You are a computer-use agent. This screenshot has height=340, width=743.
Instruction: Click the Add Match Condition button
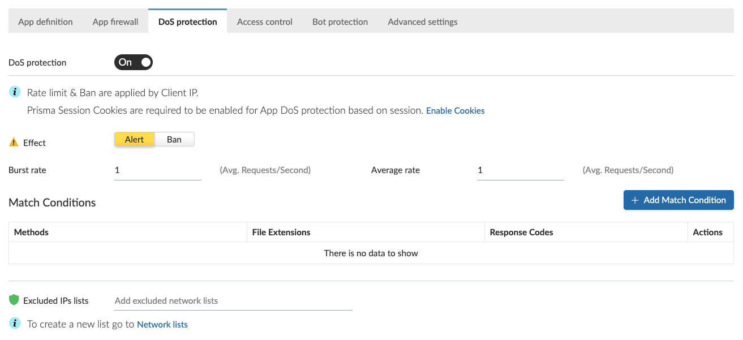coord(678,200)
